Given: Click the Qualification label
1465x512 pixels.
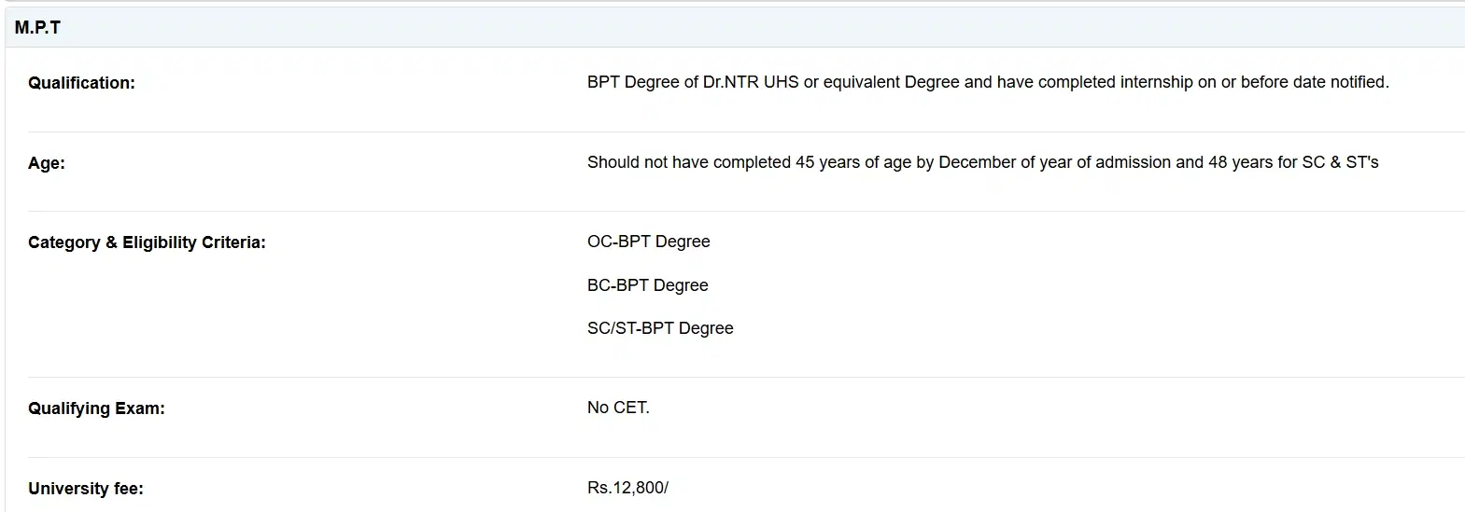Looking at the screenshot, I should [81, 83].
